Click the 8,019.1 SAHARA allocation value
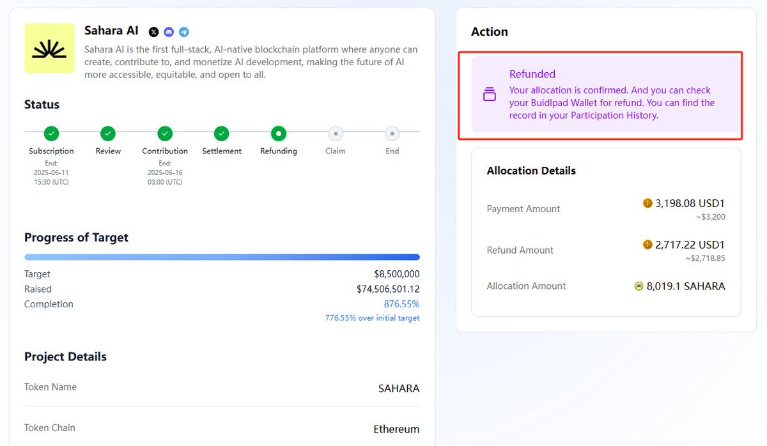 (686, 286)
